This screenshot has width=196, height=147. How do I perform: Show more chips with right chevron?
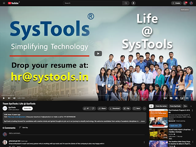[x=191, y=106]
